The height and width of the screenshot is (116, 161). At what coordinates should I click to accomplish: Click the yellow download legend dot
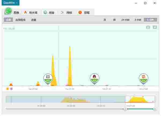pos(8,89)
